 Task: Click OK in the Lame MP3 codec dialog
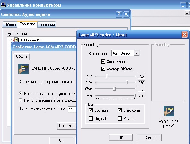tap(121, 138)
